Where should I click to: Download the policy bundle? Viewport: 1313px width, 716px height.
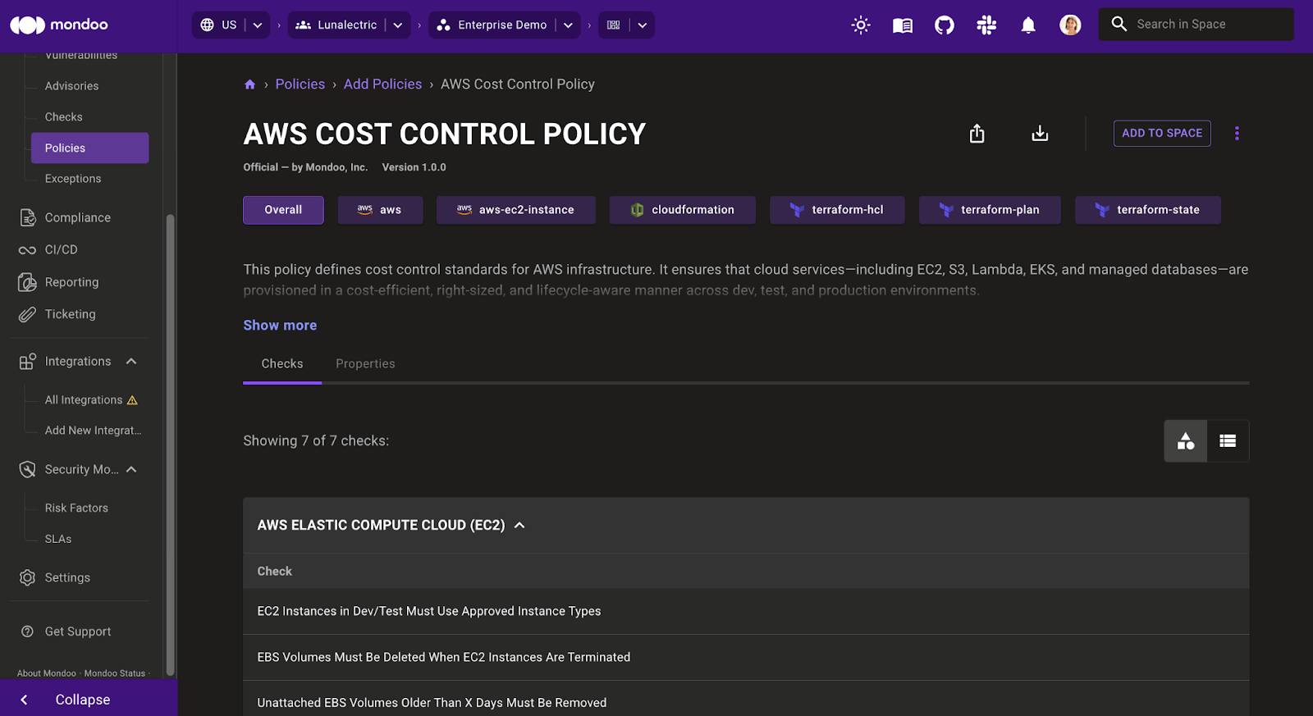pos(1040,134)
